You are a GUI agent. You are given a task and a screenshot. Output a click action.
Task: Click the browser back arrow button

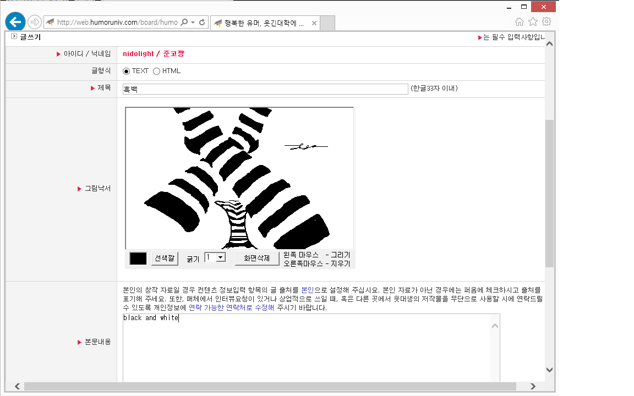[15, 22]
